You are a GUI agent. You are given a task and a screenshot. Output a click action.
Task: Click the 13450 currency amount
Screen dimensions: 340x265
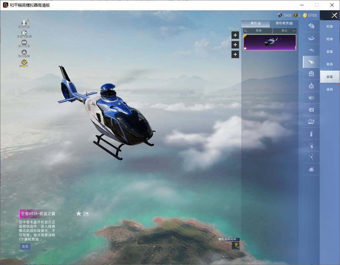[x=287, y=15]
